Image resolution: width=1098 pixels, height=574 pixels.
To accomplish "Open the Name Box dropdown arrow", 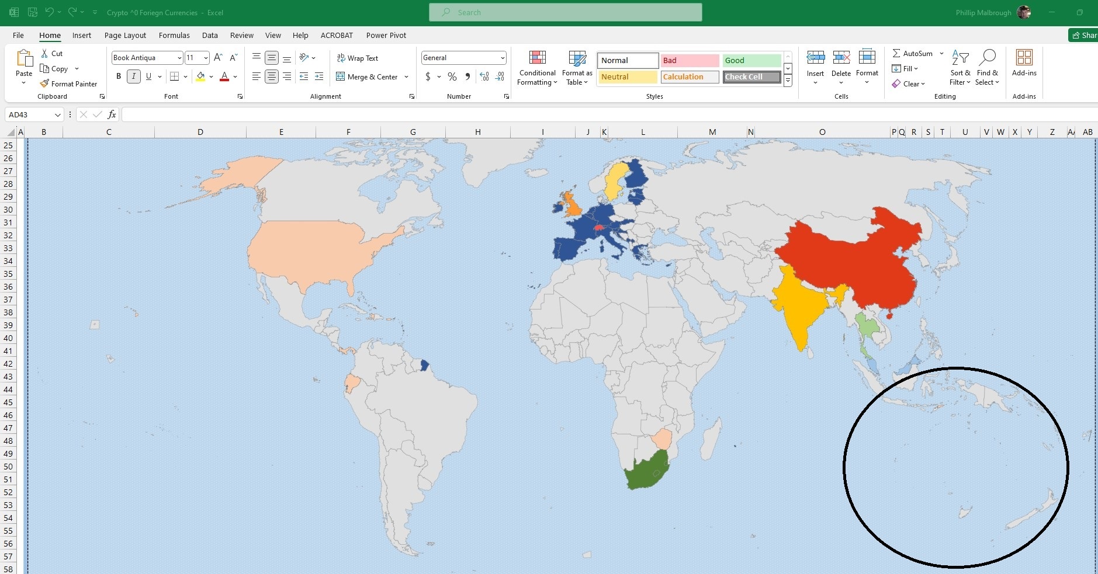I will point(57,115).
